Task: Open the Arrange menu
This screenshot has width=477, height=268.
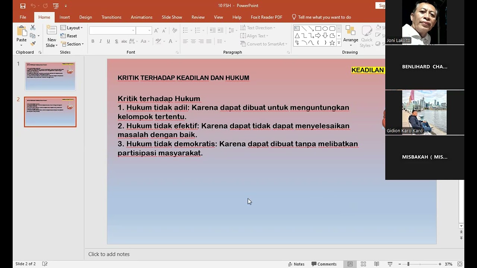Action: coord(350,36)
